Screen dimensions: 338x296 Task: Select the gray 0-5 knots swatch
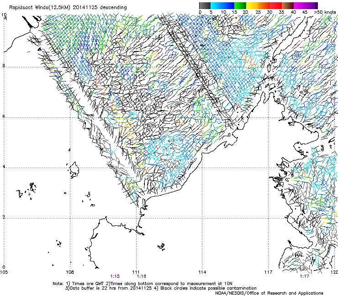205,5
